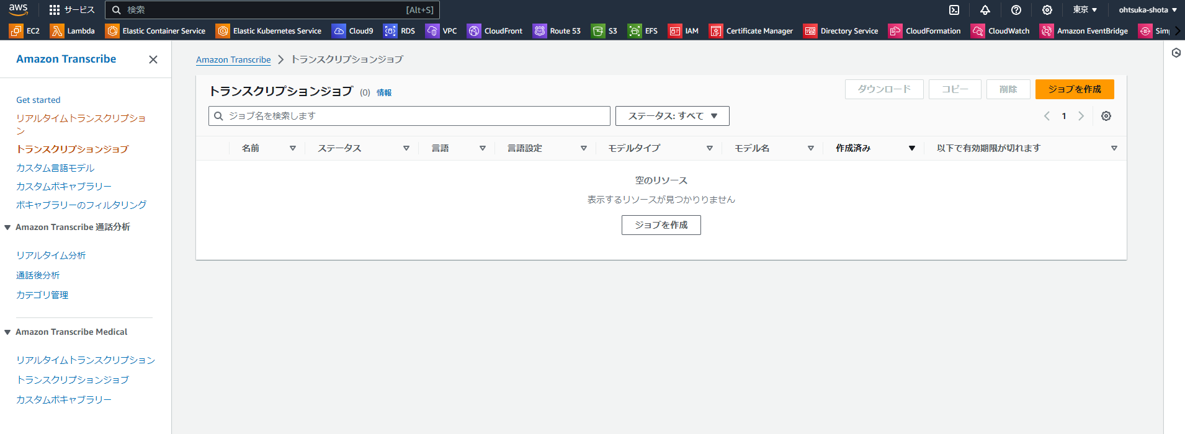Viewport: 1185px width, 434px height.
Task: Open Medical トランスクリプションジョブ link
Action: 73,380
